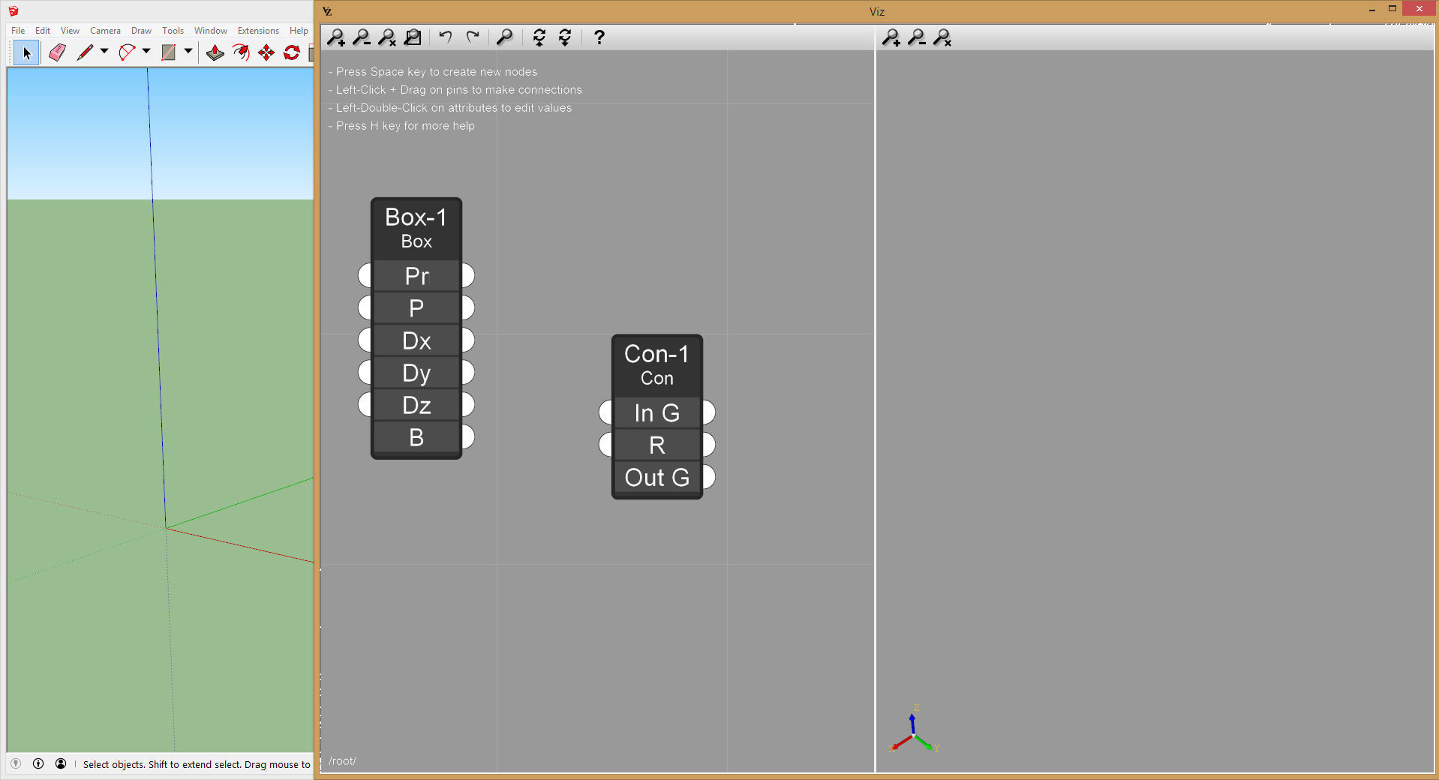
Task: Click the Push/Pull tool icon
Action: [215, 52]
